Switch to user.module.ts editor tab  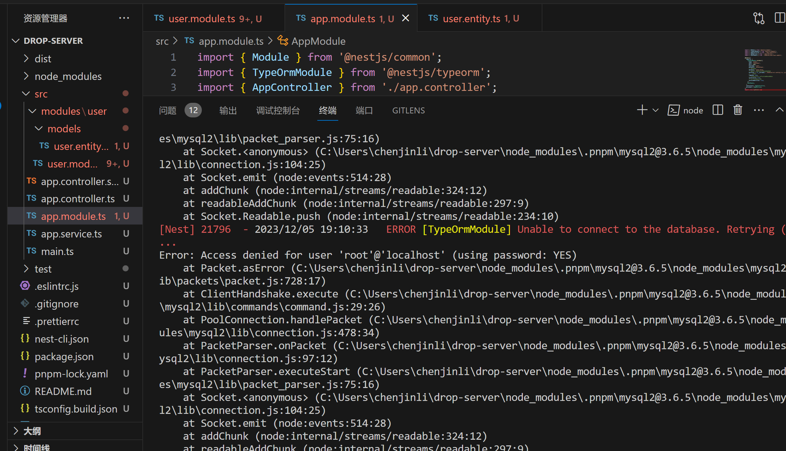[x=214, y=18]
